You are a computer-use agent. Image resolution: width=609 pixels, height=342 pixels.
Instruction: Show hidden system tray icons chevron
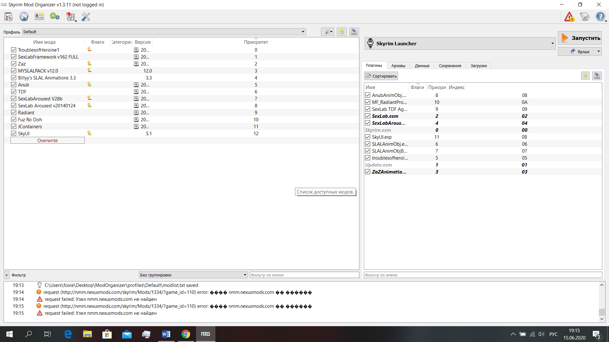[513, 334]
